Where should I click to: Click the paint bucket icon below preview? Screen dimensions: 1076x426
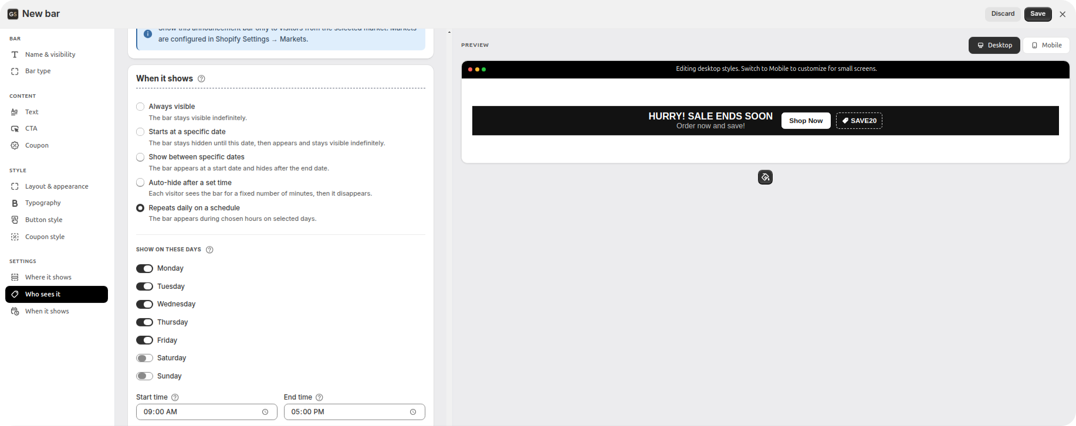tap(765, 177)
